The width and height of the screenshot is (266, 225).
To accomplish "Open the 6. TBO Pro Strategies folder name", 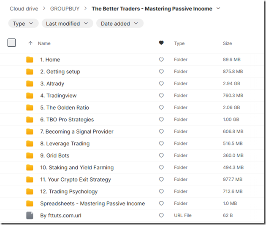I will click(x=67, y=120).
